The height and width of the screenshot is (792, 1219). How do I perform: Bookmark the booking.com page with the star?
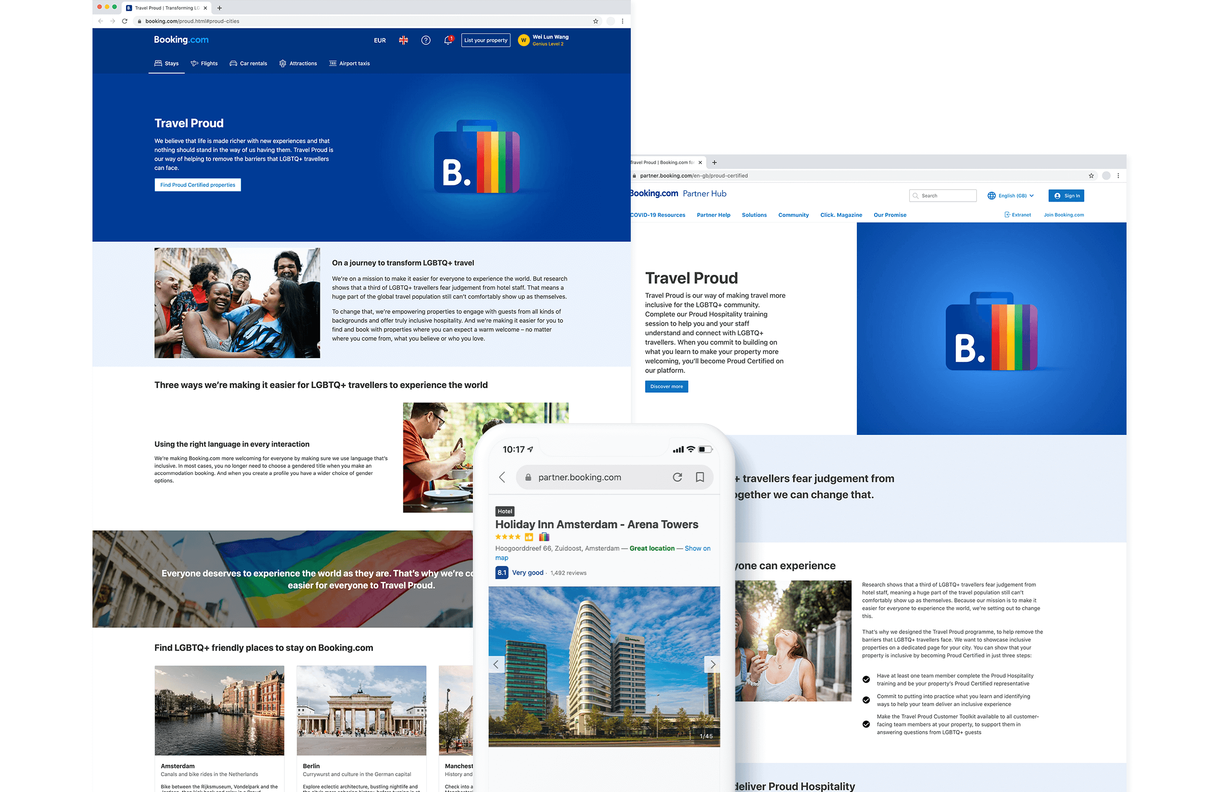point(596,21)
